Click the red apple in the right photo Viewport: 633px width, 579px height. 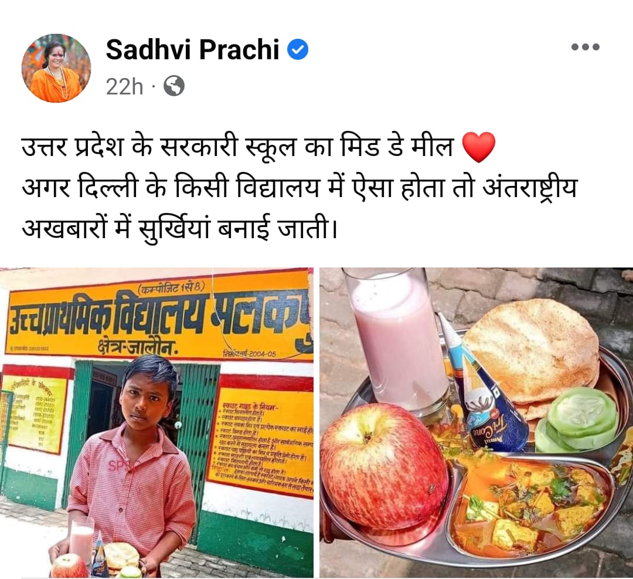click(384, 466)
